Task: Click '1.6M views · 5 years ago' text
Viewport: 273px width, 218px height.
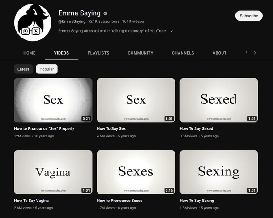Action: pyautogui.click(x=199, y=208)
